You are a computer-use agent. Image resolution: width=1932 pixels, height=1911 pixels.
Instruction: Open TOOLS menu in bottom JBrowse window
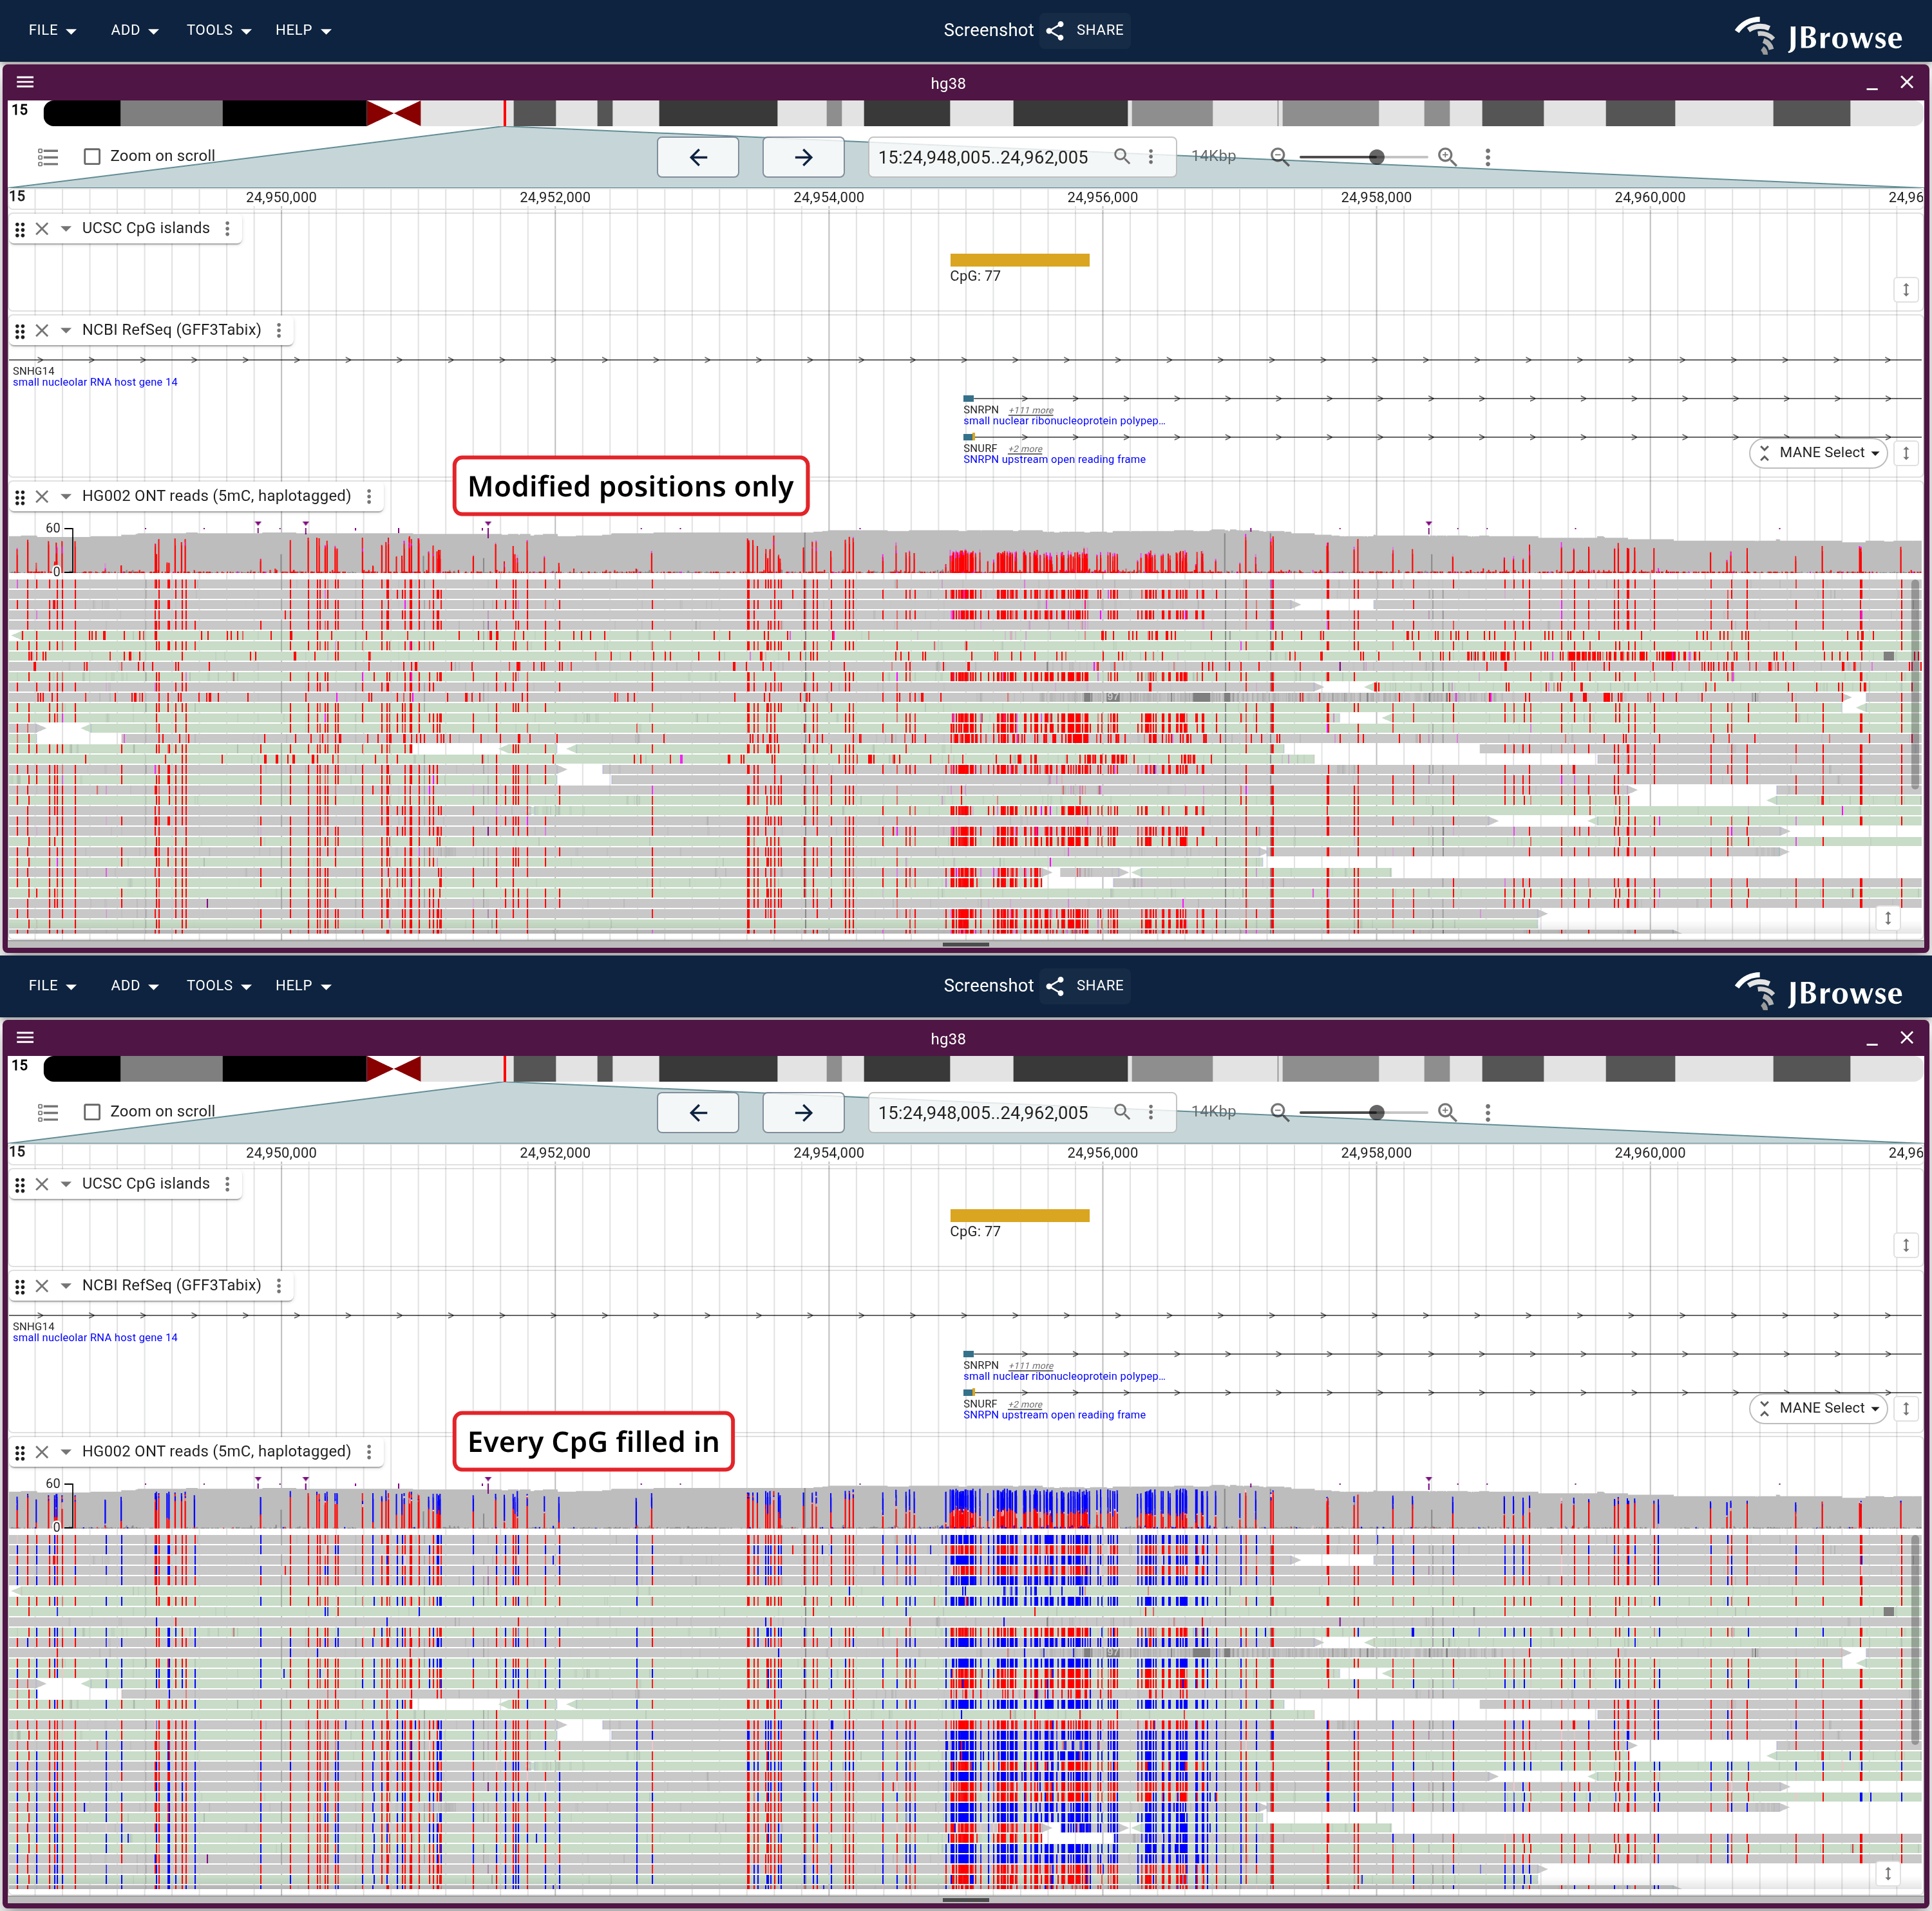tap(218, 985)
